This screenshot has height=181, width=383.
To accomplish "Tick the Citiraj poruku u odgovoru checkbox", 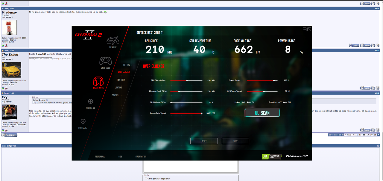I will 146,179.
